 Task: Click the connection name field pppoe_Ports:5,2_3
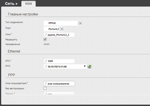(x=59, y=35)
